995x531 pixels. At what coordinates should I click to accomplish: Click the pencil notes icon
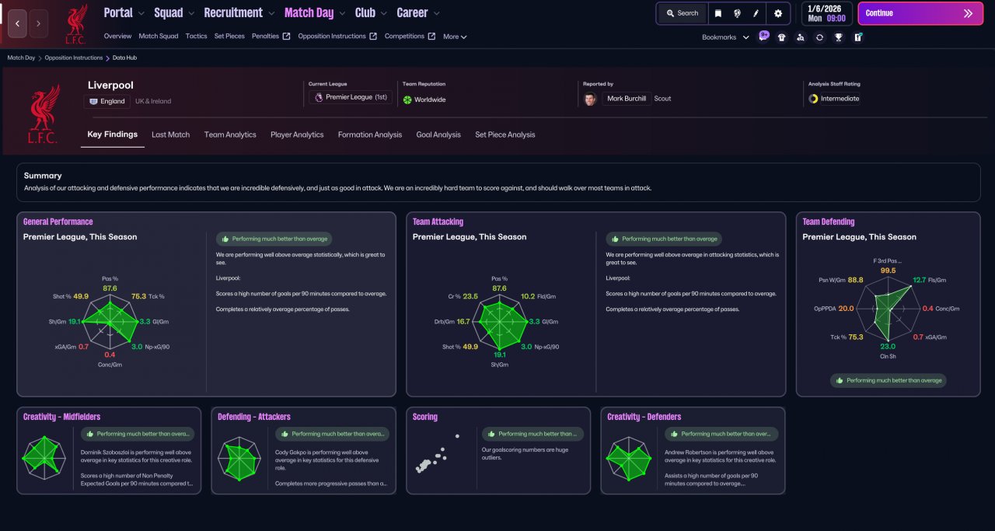[756, 13]
